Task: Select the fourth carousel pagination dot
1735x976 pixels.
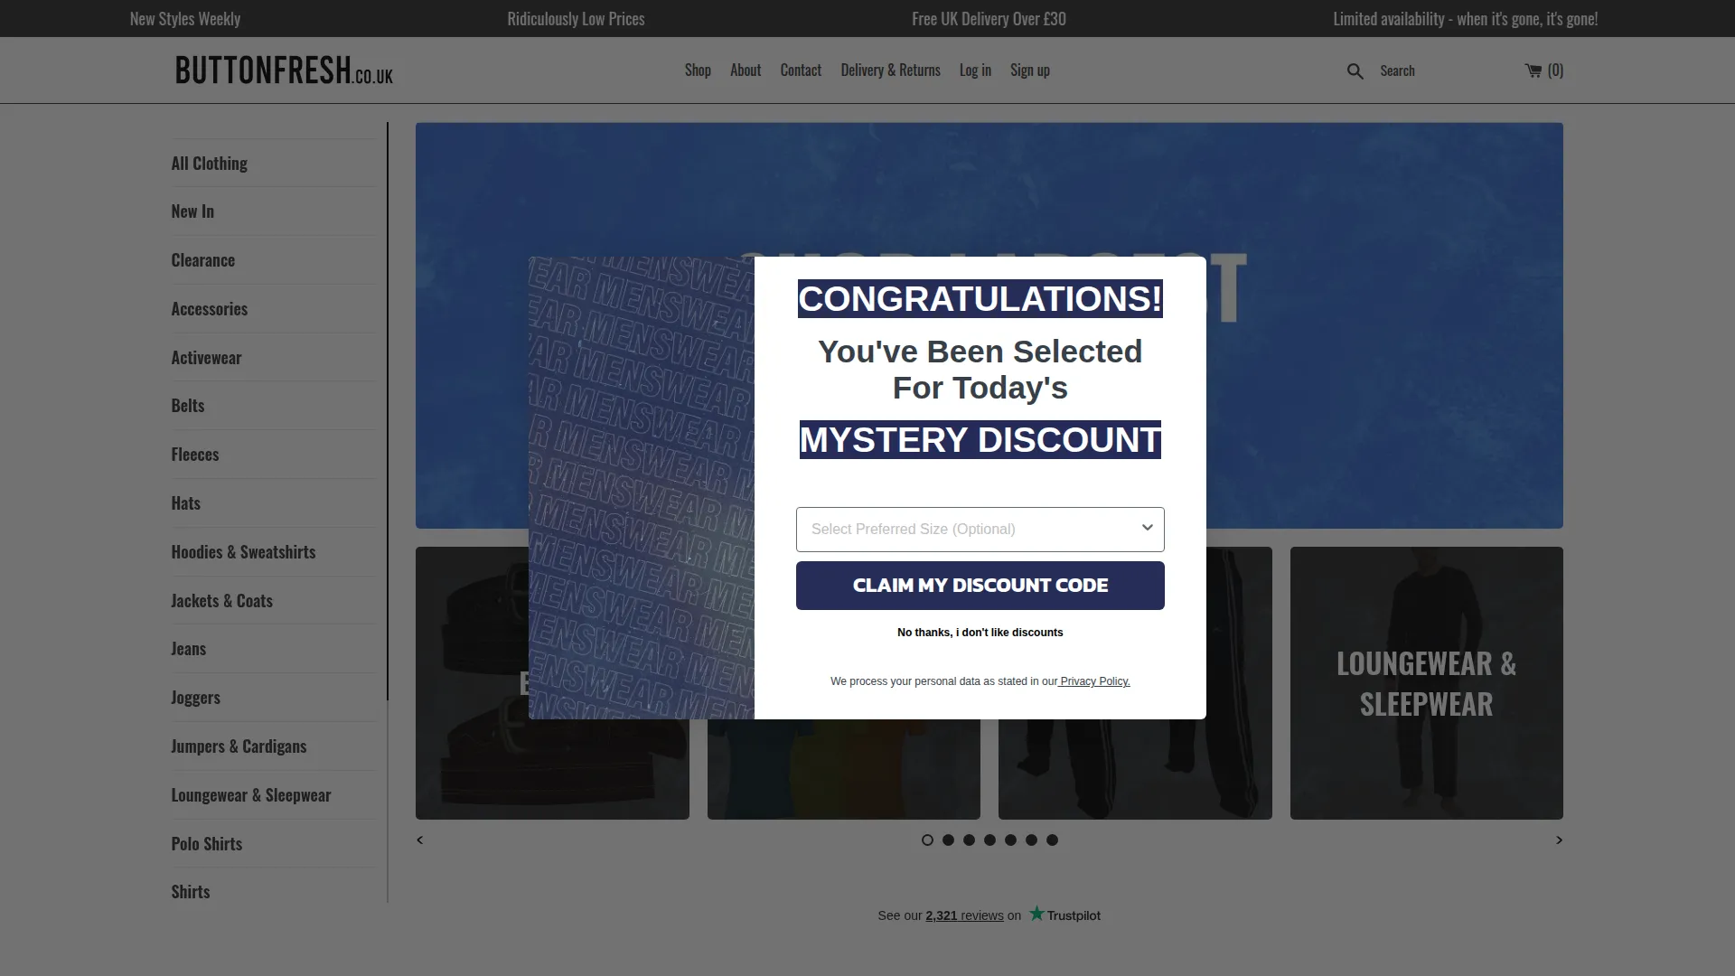Action: pos(989,840)
